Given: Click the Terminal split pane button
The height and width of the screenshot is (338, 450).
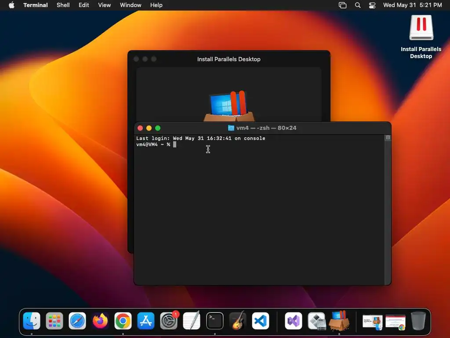Looking at the screenshot, I should tap(388, 138).
